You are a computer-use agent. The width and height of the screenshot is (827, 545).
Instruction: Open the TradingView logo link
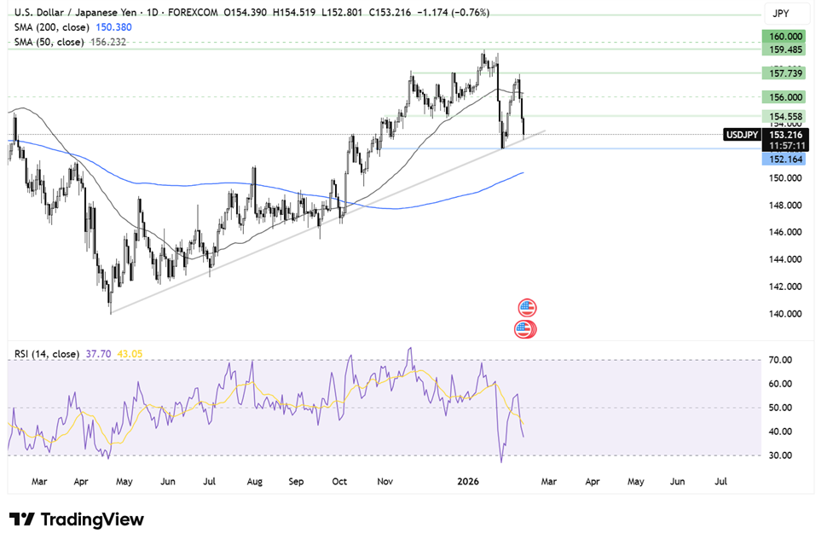(77, 519)
